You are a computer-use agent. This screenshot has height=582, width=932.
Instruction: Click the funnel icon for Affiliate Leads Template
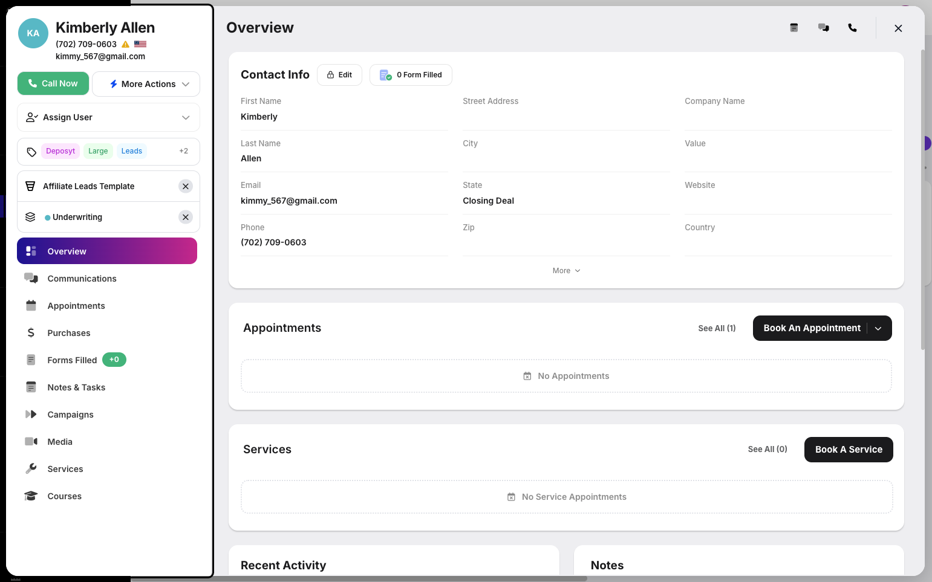pyautogui.click(x=30, y=186)
